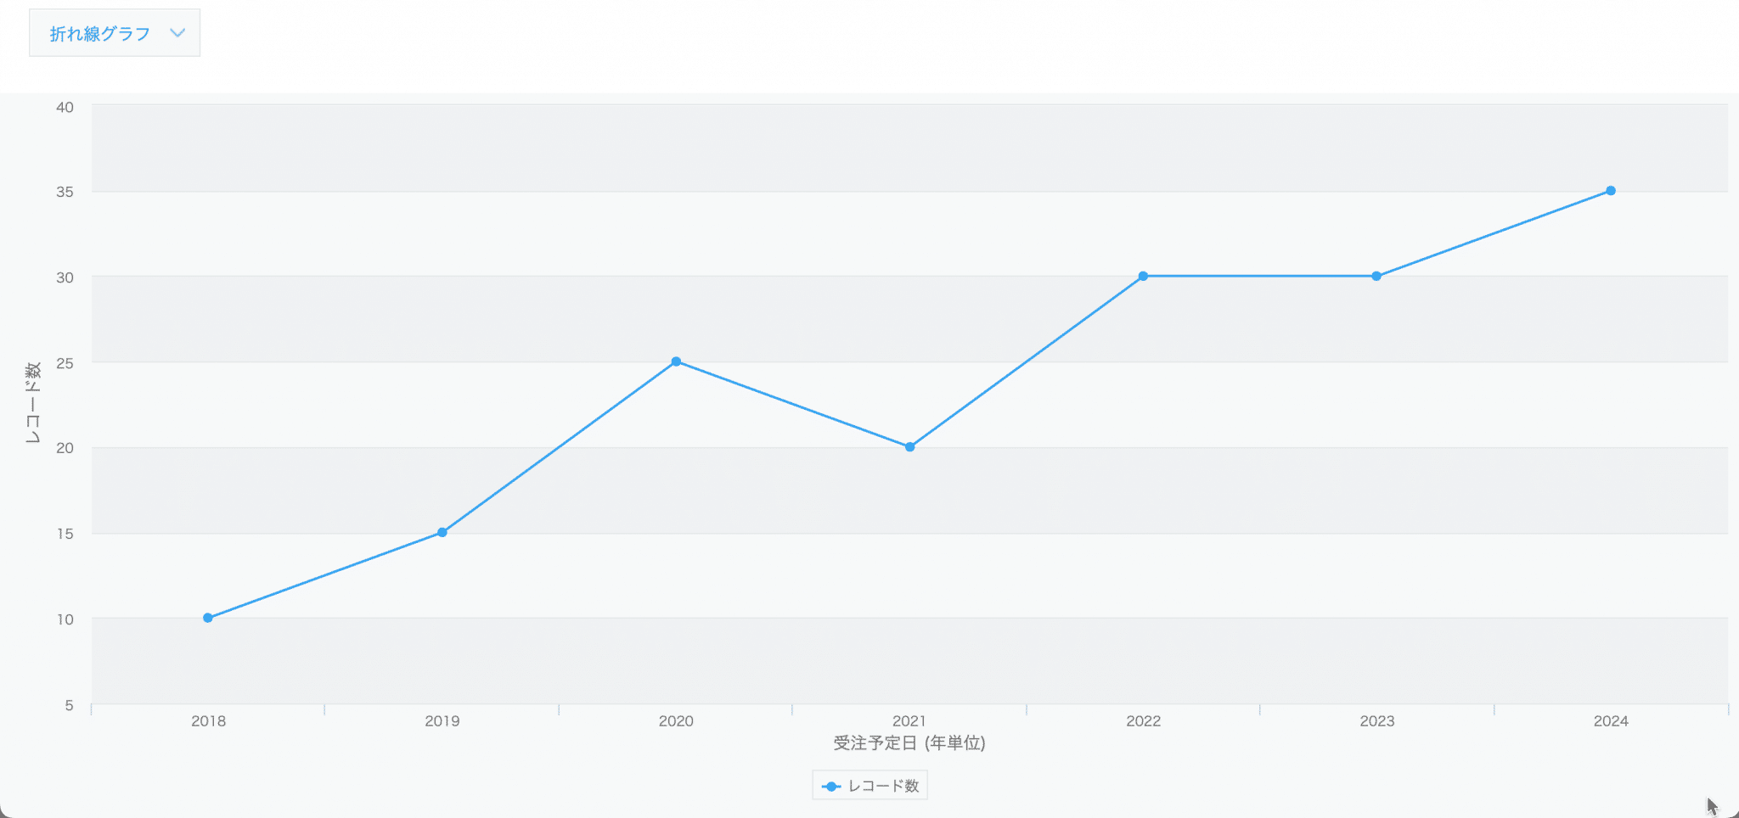Select the 2019 data point at 15
The image size is (1739, 818).
(442, 532)
